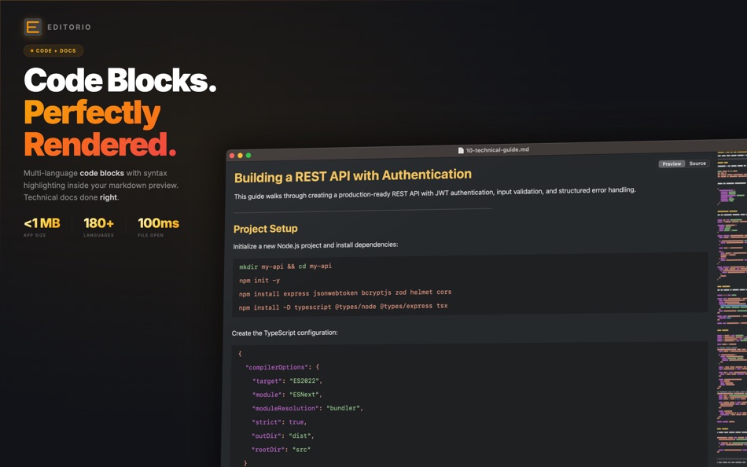
Task: Click the CODE + DOCS badge
Action: pyautogui.click(x=53, y=50)
